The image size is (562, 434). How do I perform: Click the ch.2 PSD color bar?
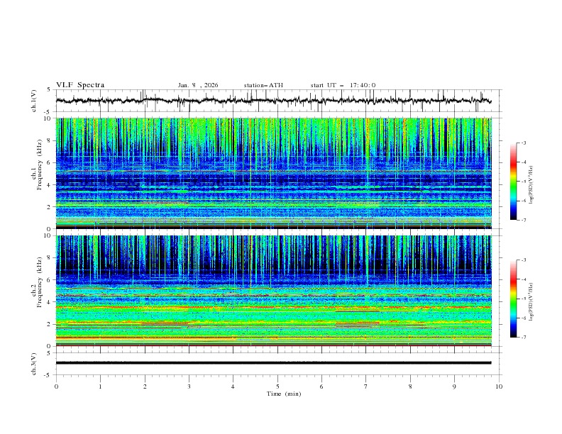[x=513, y=299]
